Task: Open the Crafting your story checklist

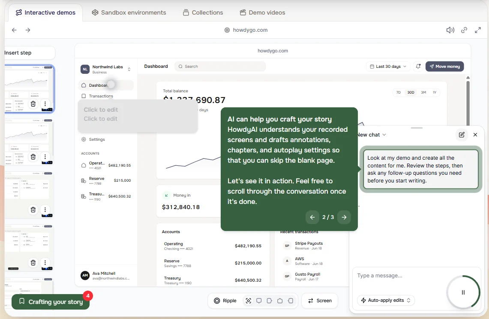Action: (x=51, y=302)
